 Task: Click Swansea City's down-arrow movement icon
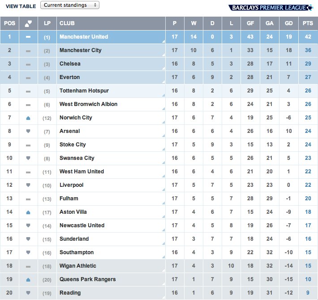pos(28,158)
